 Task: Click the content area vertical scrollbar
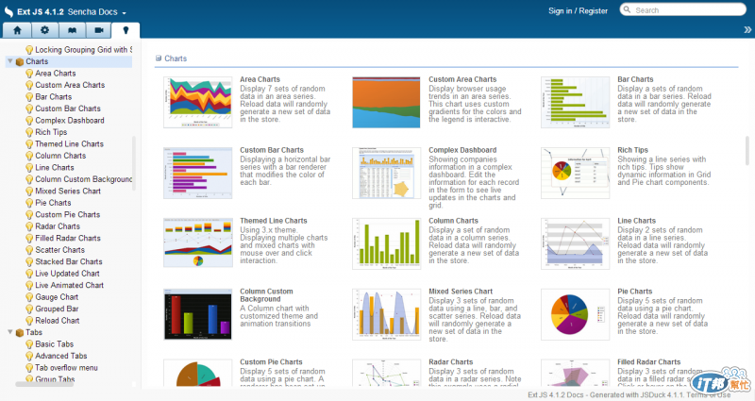[x=747, y=150]
